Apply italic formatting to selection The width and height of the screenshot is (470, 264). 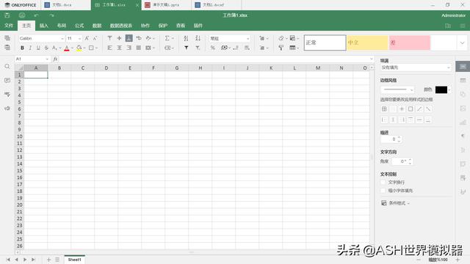click(x=30, y=48)
